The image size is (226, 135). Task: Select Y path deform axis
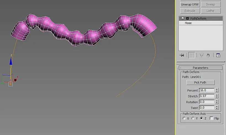pyautogui.click(x=193, y=118)
